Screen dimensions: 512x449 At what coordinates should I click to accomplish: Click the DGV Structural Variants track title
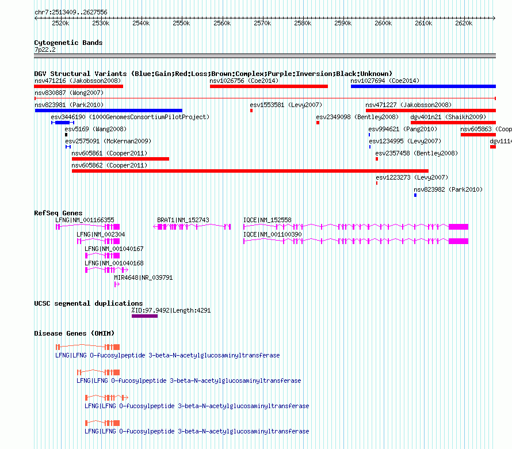213,74
